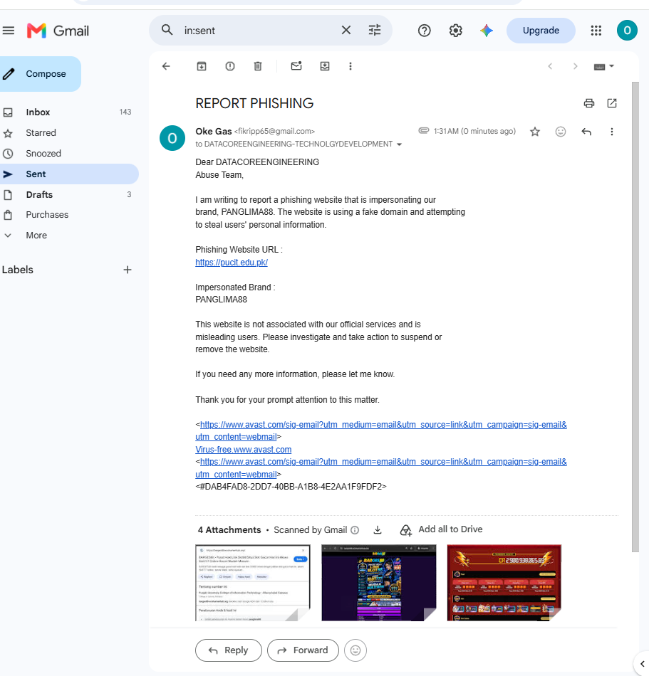This screenshot has width=649, height=676.
Task: Download all attachments icon
Action: click(378, 530)
